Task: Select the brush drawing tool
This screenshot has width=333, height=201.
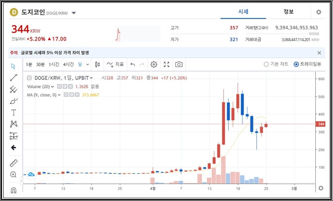Action: tap(14, 101)
